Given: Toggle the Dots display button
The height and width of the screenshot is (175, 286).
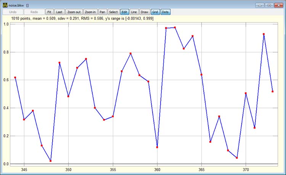Looking at the screenshot, I should (165, 12).
